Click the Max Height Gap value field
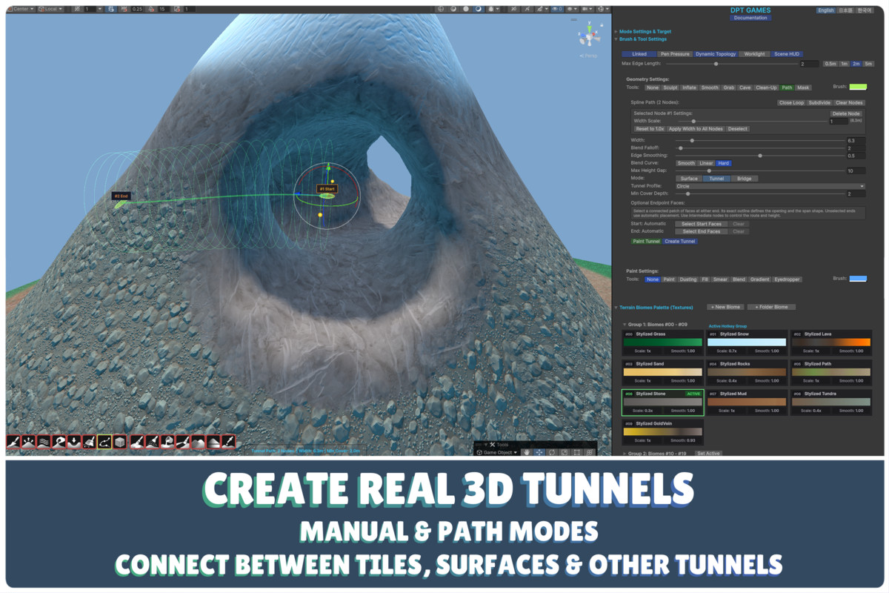The height and width of the screenshot is (593, 889). click(x=856, y=171)
